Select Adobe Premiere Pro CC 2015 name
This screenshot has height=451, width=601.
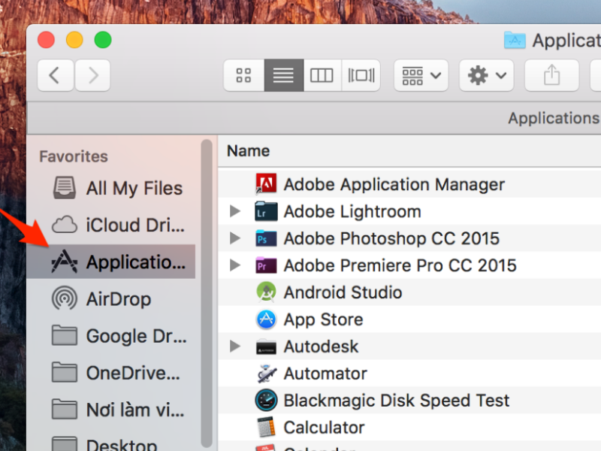click(x=400, y=265)
